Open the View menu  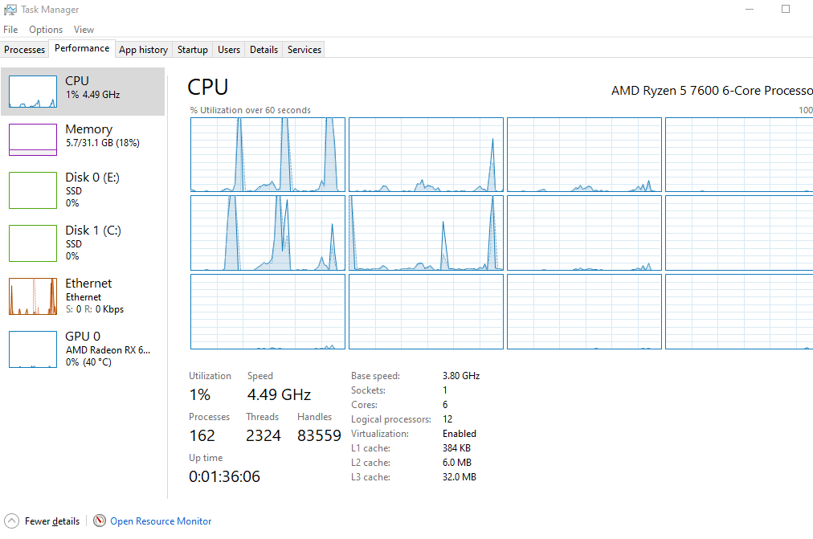(x=84, y=30)
